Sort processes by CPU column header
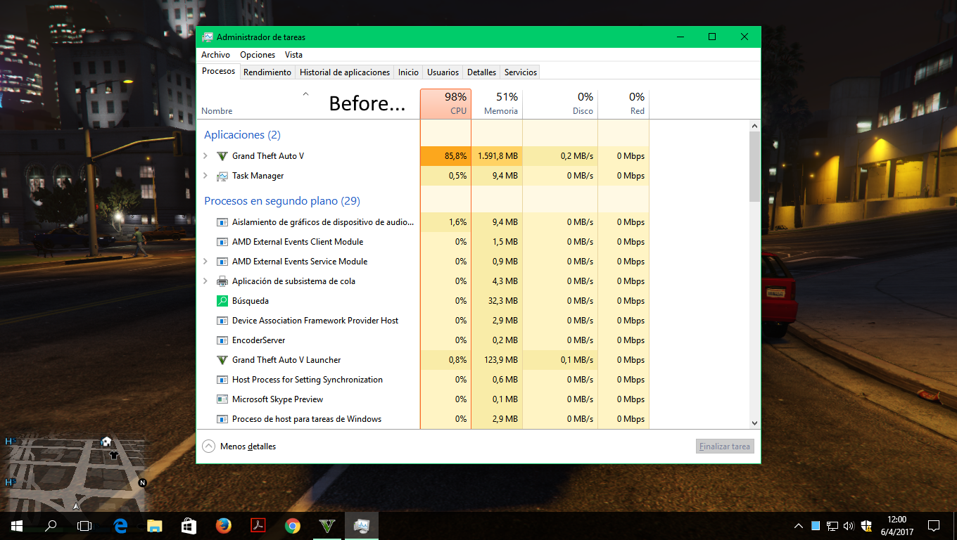 coord(445,103)
